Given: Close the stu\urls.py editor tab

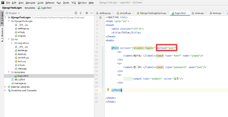Looking at the screenshot, I should 133,13.
